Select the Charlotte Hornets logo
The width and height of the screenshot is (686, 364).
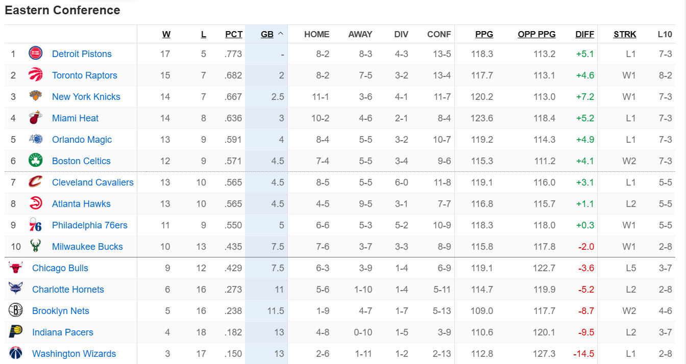click(x=15, y=289)
